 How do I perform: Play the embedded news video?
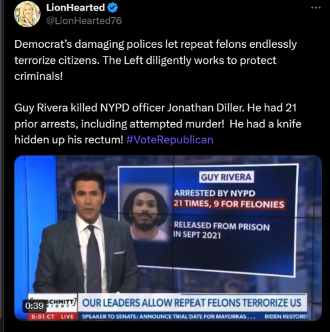pyautogui.click(x=168, y=238)
